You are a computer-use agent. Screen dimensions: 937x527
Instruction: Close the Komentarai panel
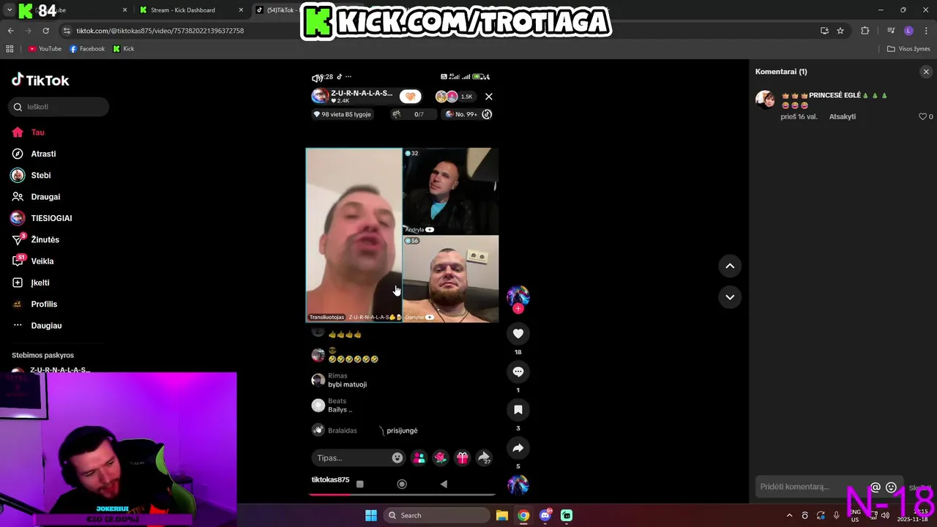pyautogui.click(x=926, y=72)
